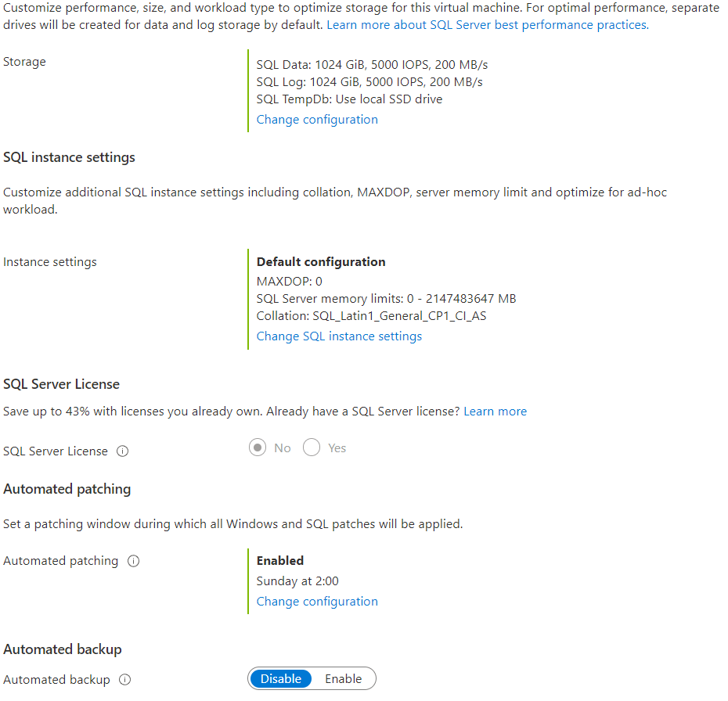This screenshot has height=701, width=728.
Task: Set Automated backup to Enable
Action: tap(344, 679)
